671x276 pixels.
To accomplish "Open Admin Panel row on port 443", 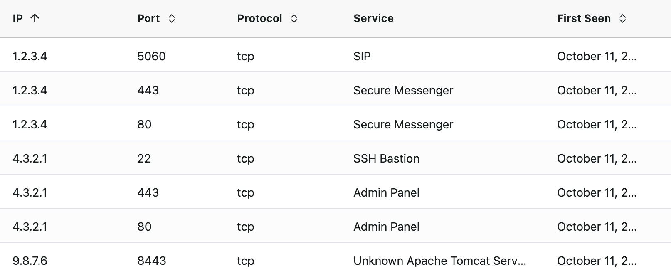I will click(335, 192).
